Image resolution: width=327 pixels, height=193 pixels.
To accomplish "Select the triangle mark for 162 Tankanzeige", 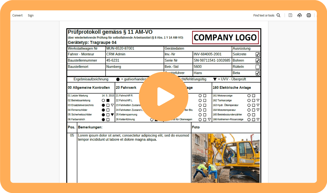I will pyautogui.click(x=258, y=100).
